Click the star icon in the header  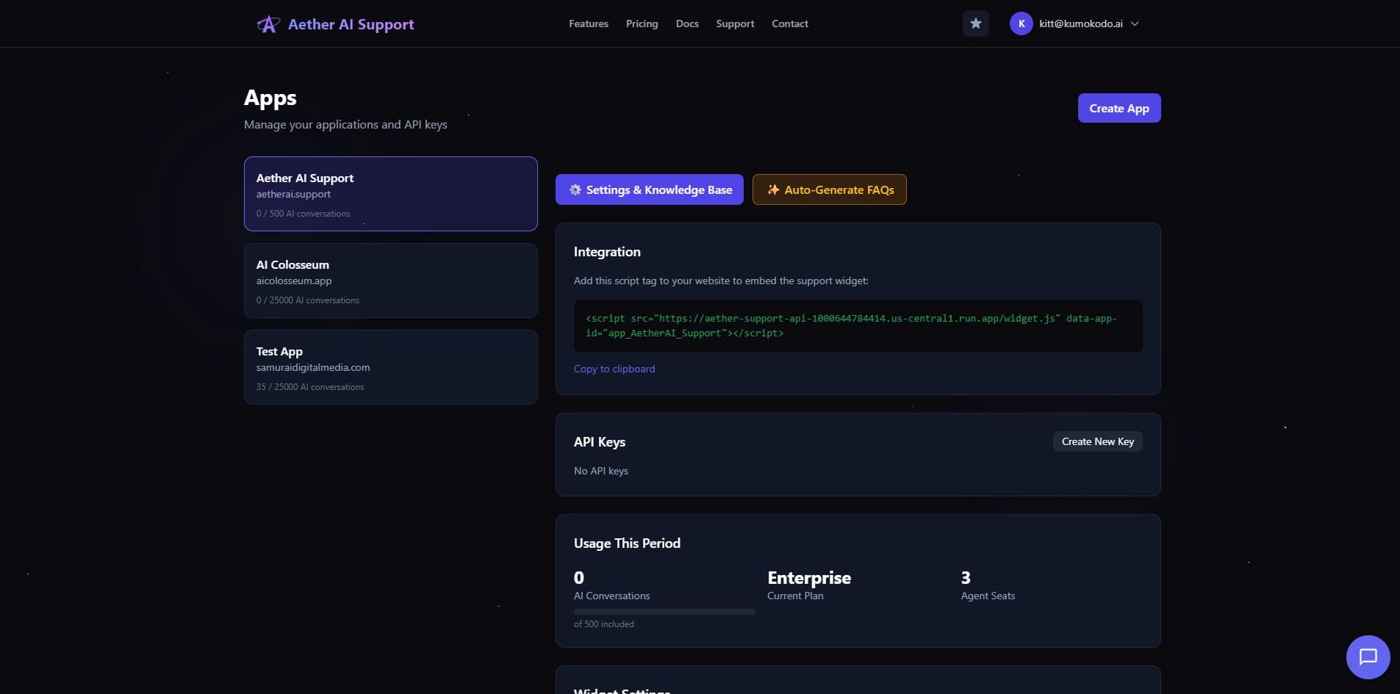point(976,23)
